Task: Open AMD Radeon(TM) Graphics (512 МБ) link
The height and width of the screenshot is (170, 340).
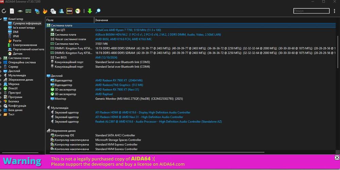Action: click(x=119, y=85)
